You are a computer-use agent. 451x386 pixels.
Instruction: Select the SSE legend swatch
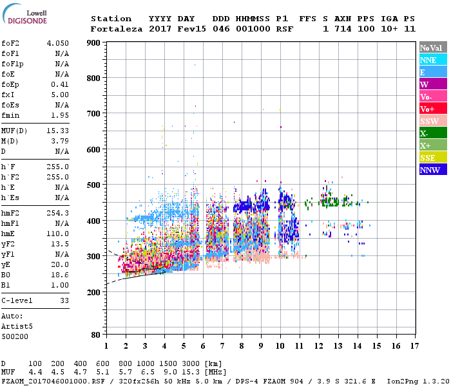pos(433,158)
